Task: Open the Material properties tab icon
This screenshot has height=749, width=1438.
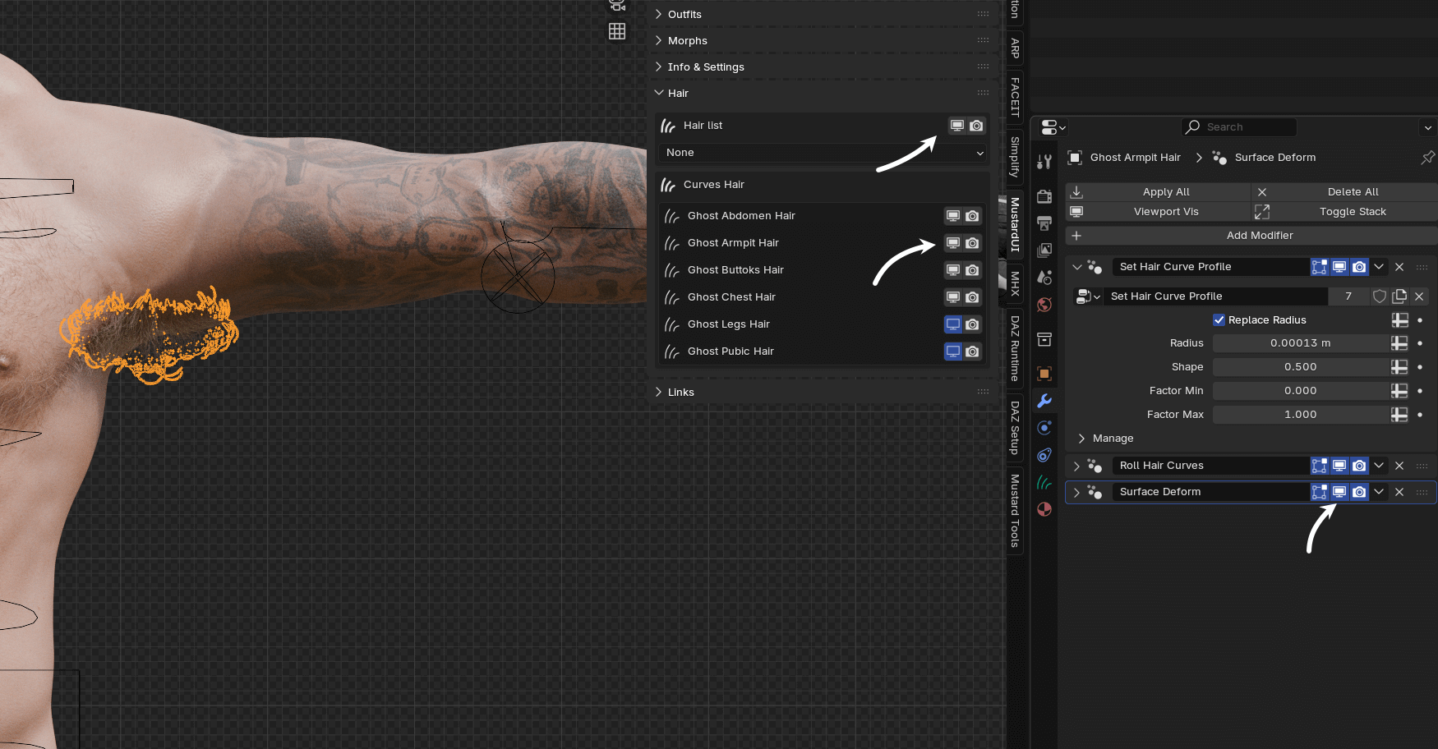Action: point(1044,509)
